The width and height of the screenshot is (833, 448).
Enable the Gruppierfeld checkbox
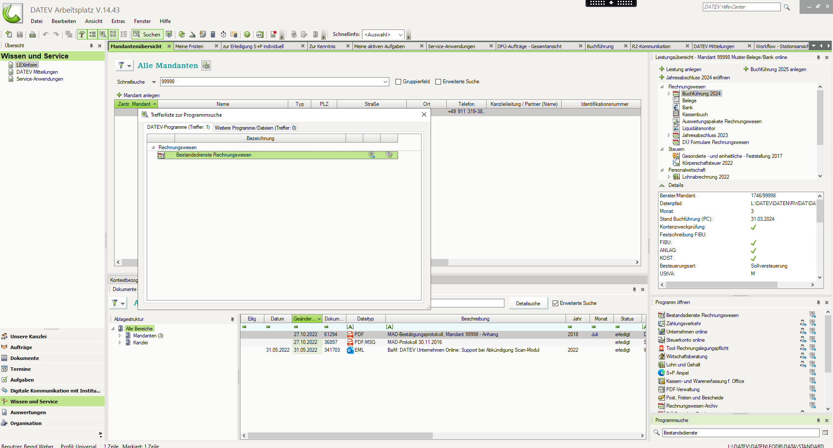tap(398, 82)
